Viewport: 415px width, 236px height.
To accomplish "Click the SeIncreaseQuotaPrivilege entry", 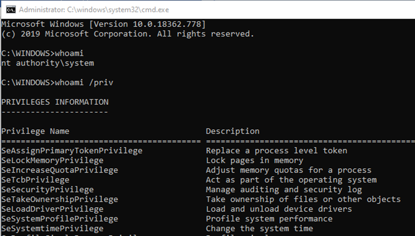I will [60, 170].
